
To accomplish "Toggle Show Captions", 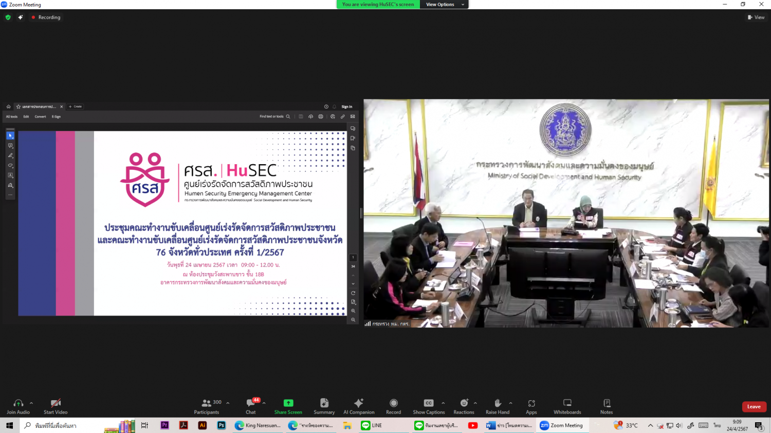I will click(429, 406).
